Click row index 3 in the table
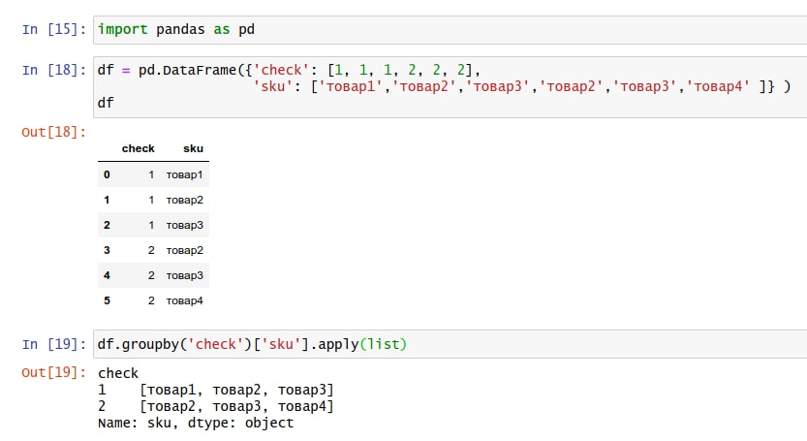 [107, 250]
